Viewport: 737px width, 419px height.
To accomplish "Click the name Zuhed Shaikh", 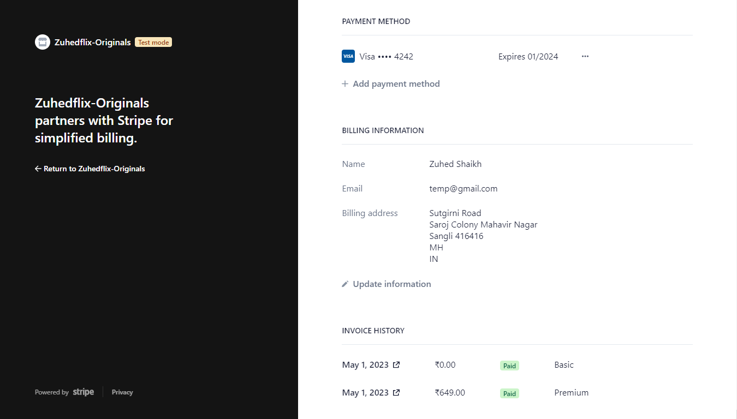I will tap(455, 164).
